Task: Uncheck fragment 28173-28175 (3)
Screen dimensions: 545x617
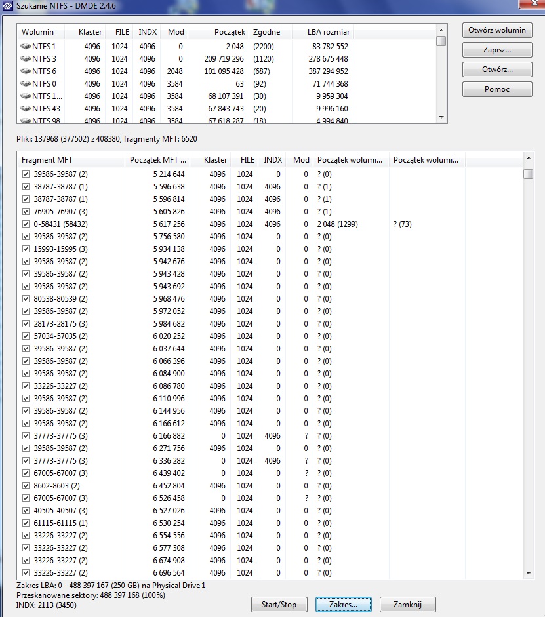Action: coord(26,323)
